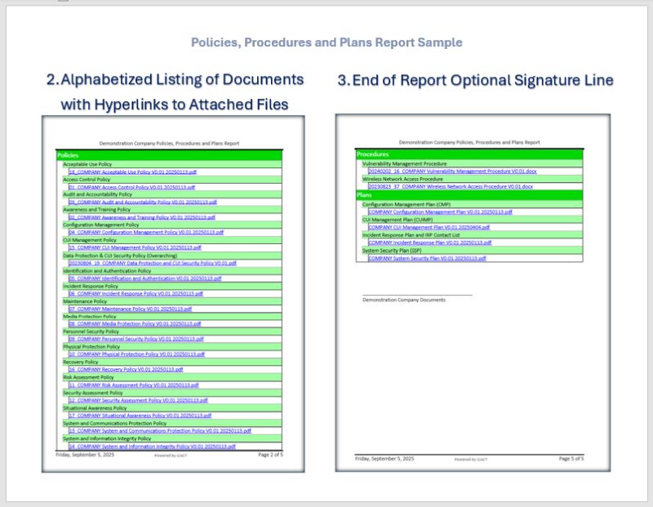Open the Maintenance Policy pdf link
The image size is (653, 507).
point(130,309)
